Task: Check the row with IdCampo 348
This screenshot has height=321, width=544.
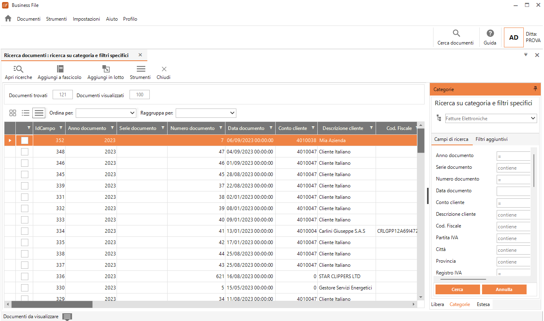Action: [x=25, y=152]
